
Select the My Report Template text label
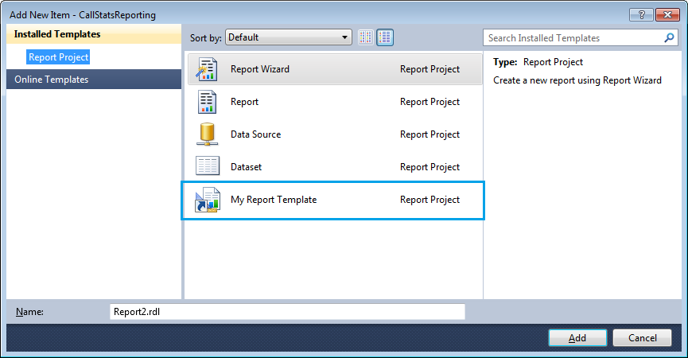click(x=274, y=200)
